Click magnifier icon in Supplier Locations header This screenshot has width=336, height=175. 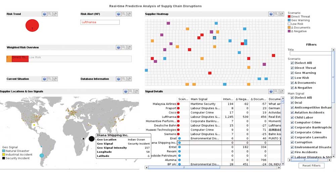131,91
